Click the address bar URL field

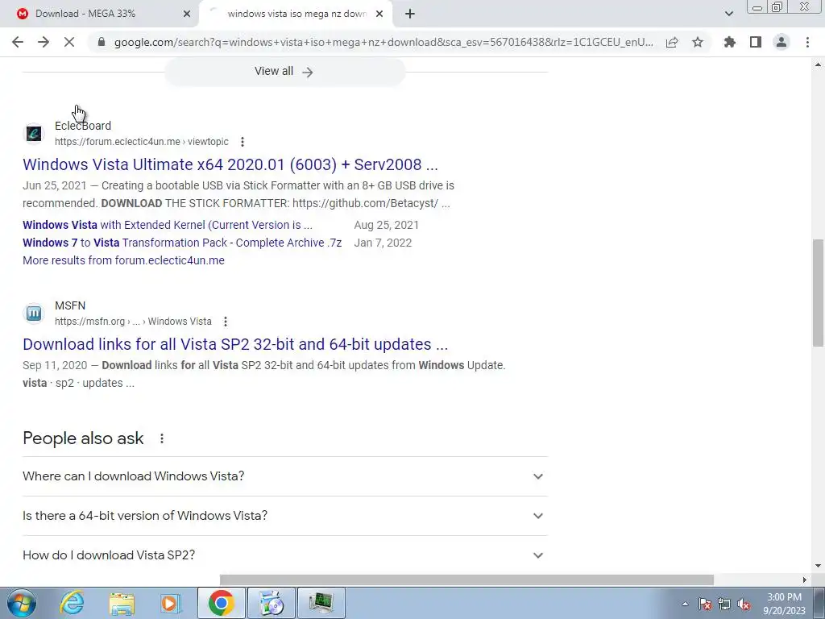point(383,42)
